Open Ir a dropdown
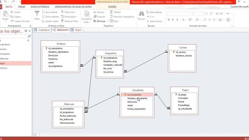Image resolution: width=249 pixels, height=140 pixels. (151, 16)
